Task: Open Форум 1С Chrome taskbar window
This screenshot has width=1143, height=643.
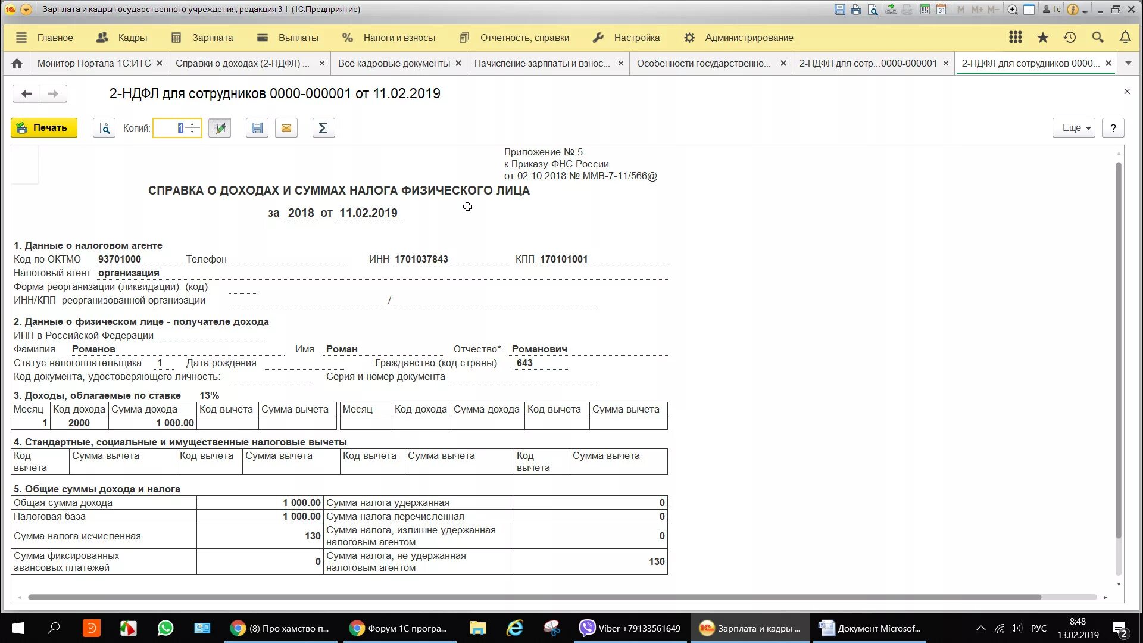Action: point(399,628)
